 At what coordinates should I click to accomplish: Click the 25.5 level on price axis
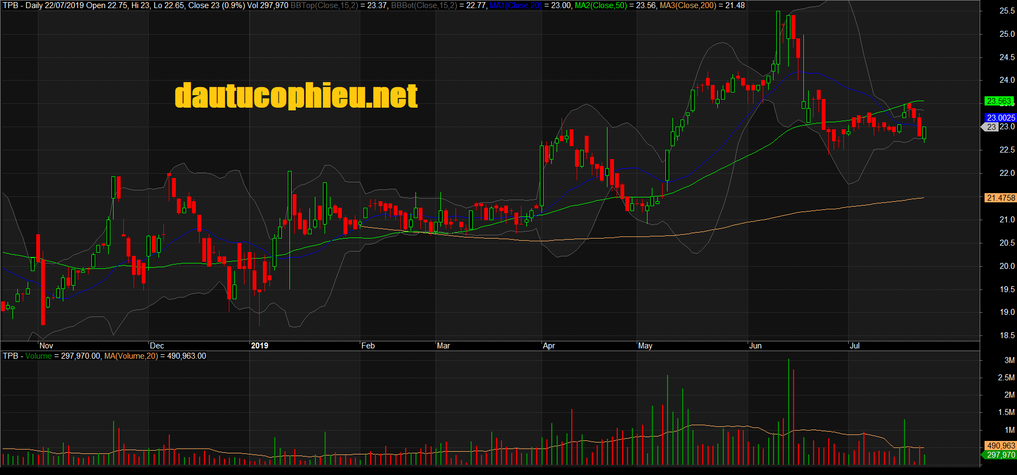[x=1007, y=11]
